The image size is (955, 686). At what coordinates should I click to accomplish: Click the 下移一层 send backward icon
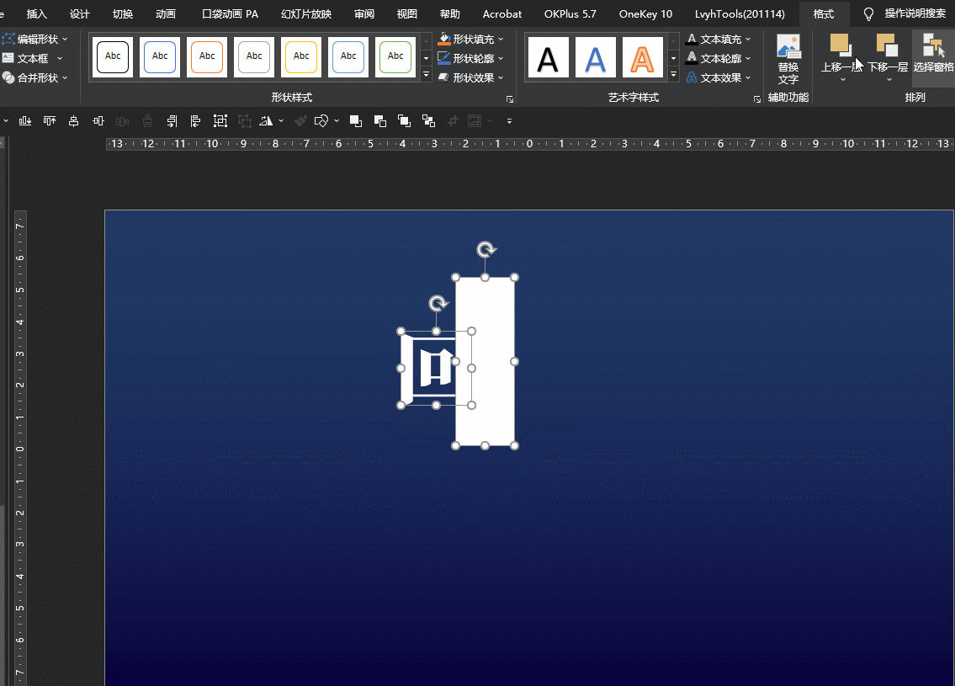click(x=888, y=45)
